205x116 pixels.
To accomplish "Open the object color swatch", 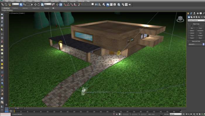I will 204,44.
